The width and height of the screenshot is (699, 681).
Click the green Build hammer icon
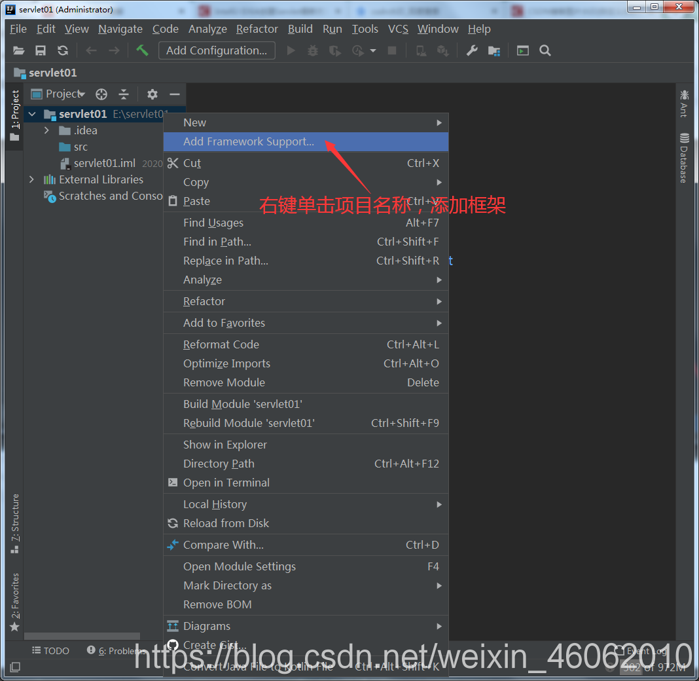[142, 50]
